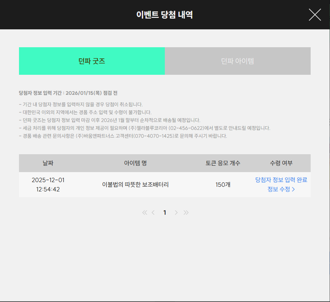Click the 이벤트 당첨 내역 header title
This screenshot has width=330, height=302.
pos(165,15)
